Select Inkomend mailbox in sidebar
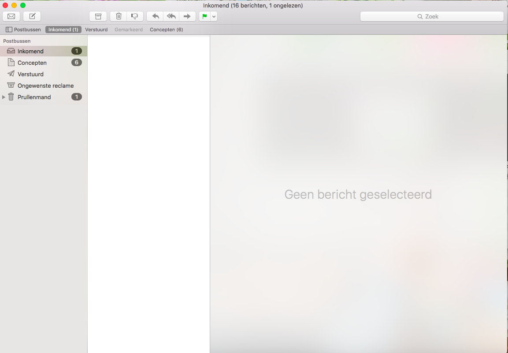This screenshot has height=353, width=508. click(30, 51)
